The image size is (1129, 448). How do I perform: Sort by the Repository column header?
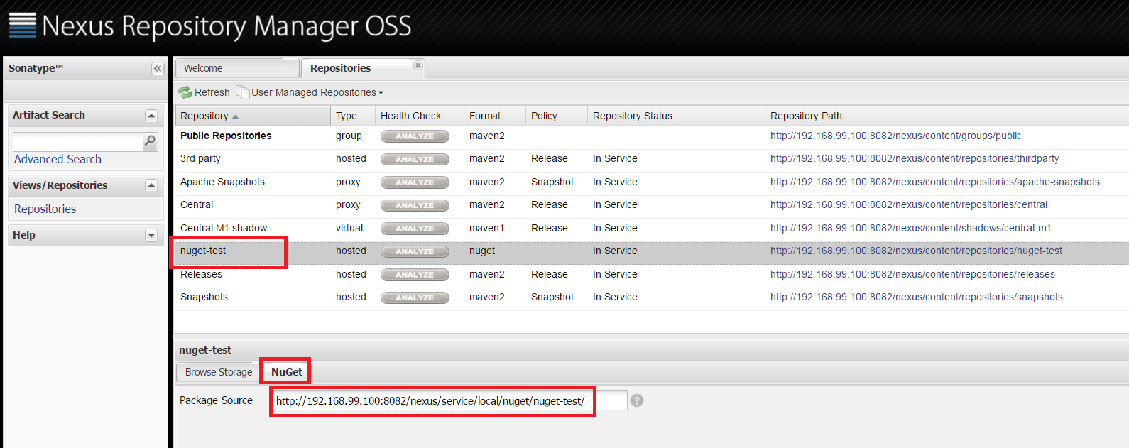point(204,116)
